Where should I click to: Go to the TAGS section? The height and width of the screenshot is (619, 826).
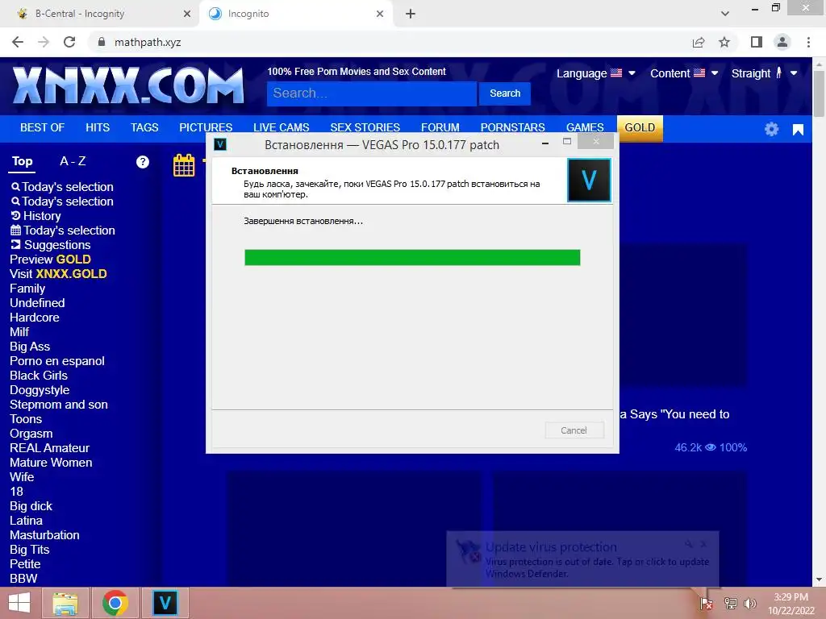coord(144,127)
